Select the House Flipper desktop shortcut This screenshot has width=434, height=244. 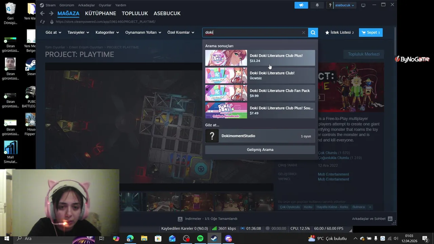click(30, 124)
